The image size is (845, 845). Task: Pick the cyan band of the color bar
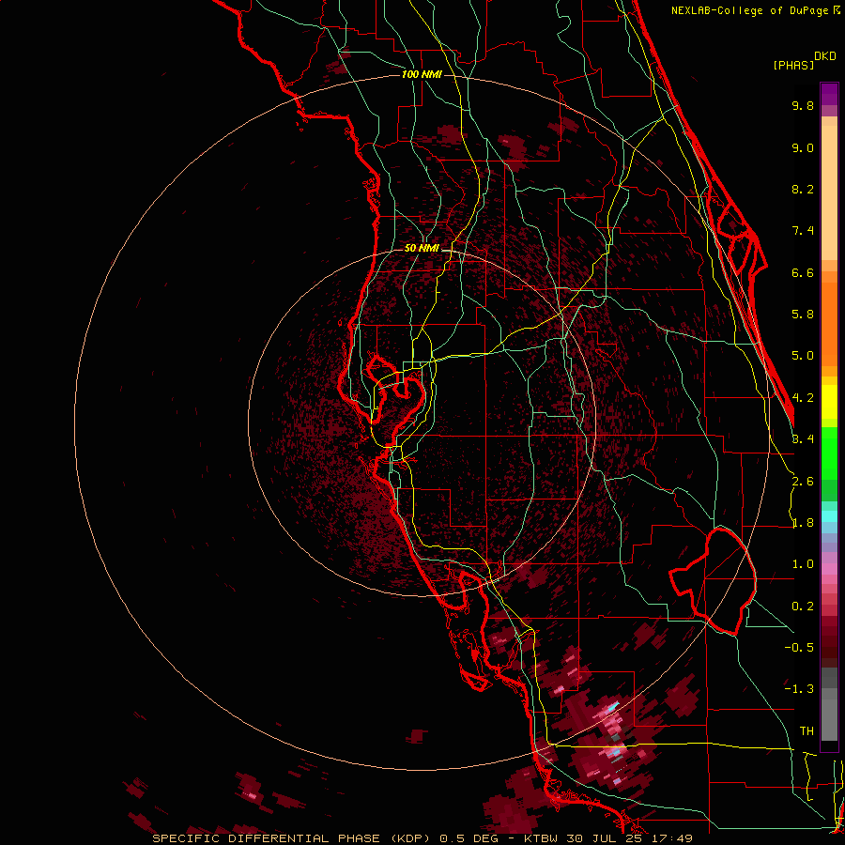point(829,516)
